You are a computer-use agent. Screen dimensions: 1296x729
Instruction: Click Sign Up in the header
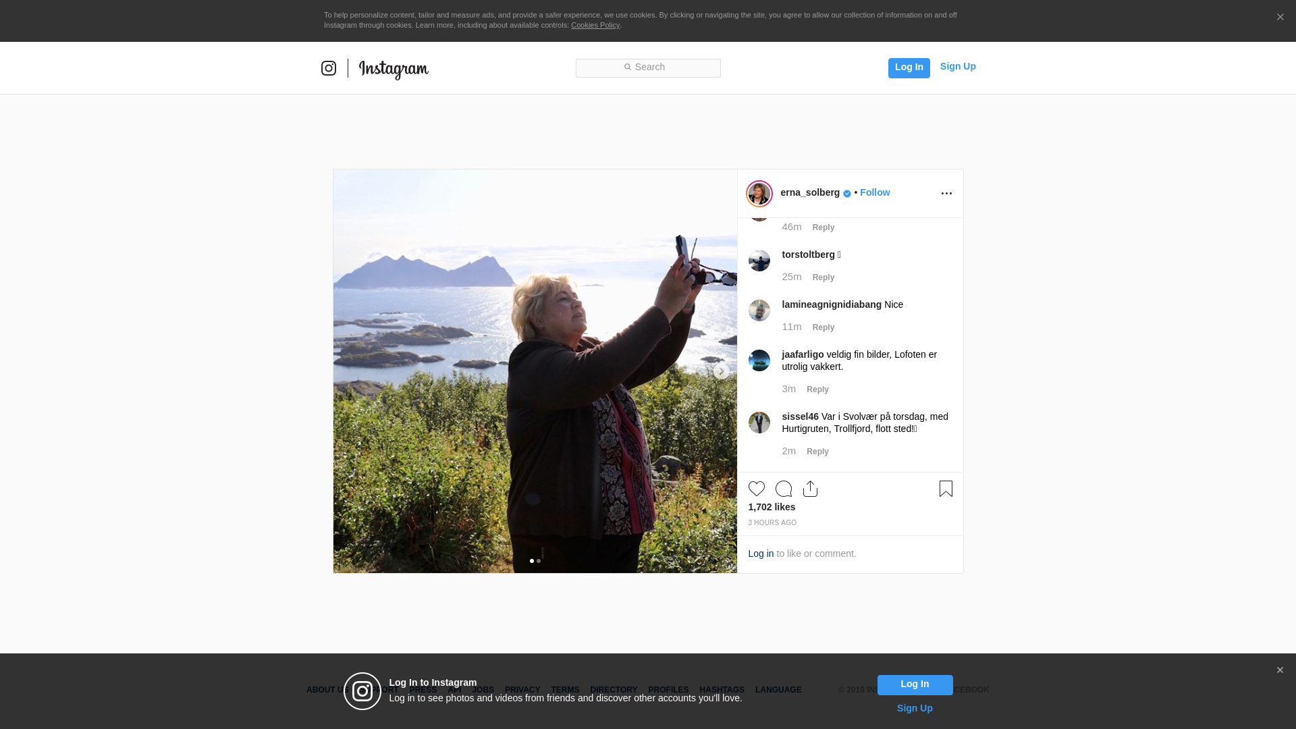pos(957,66)
